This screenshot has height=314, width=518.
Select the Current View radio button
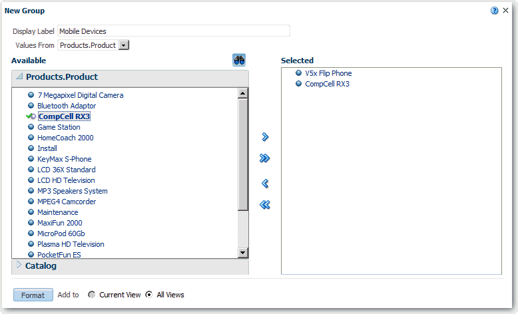[x=91, y=295]
